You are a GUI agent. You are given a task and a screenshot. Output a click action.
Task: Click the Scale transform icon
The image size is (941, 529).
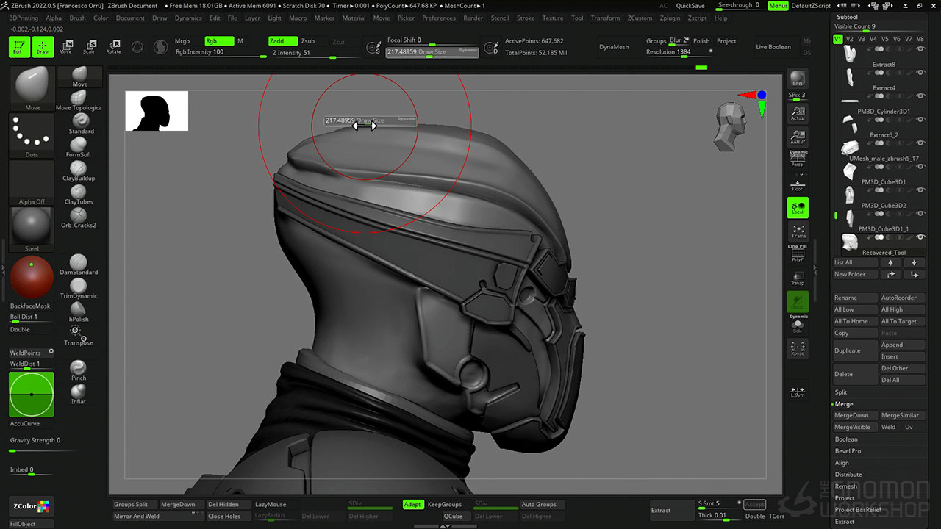click(x=89, y=47)
